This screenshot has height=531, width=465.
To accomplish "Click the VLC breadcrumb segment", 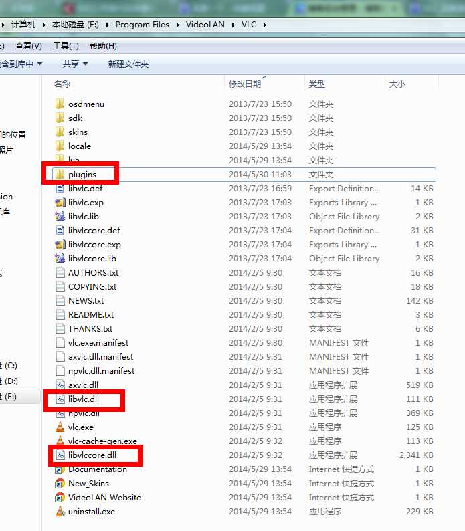I will pyautogui.click(x=249, y=25).
